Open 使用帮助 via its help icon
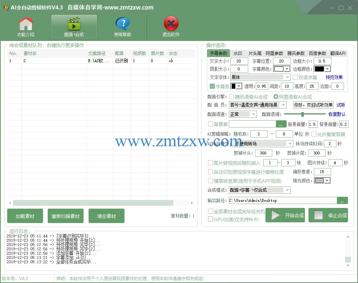The width and height of the screenshot is (358, 283). 123,24
